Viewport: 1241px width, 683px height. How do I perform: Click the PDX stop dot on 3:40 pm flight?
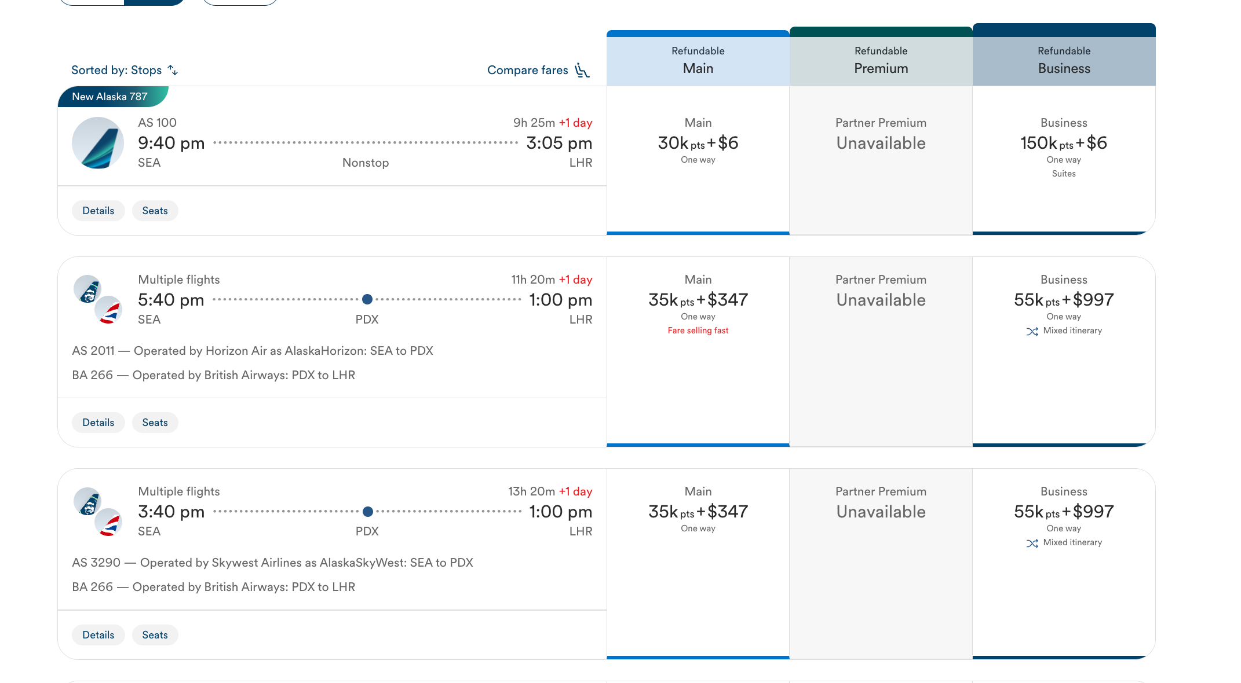367,511
